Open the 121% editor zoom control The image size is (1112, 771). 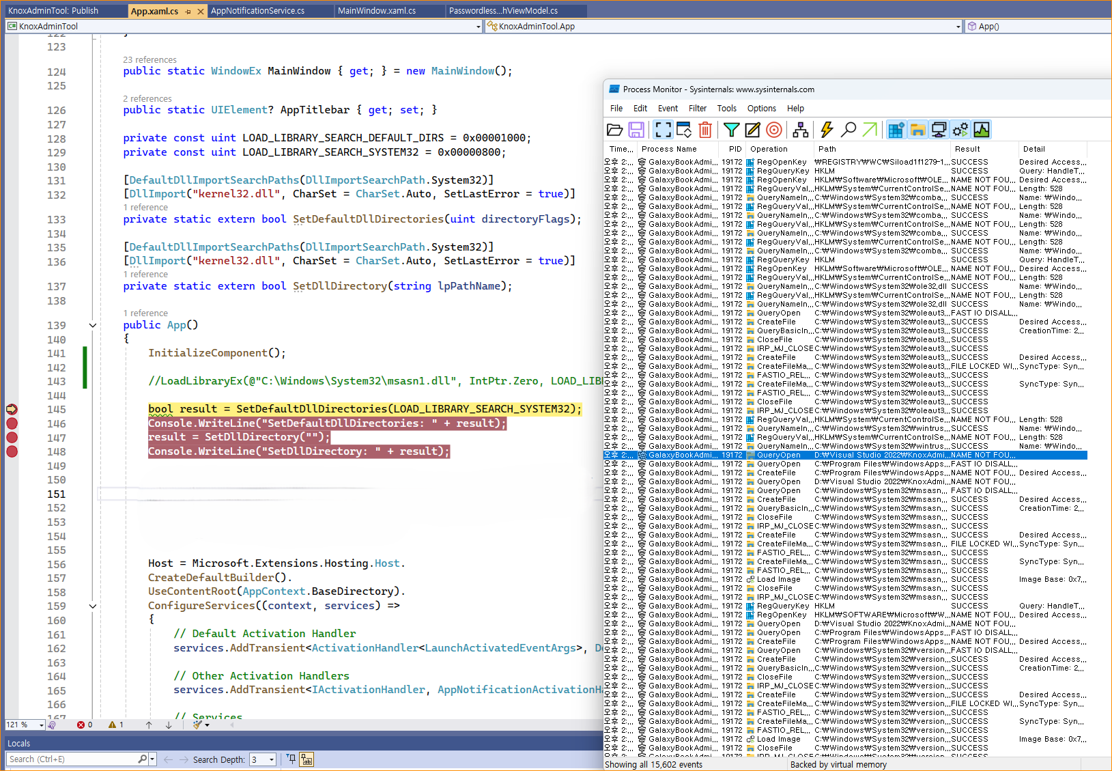click(x=24, y=725)
